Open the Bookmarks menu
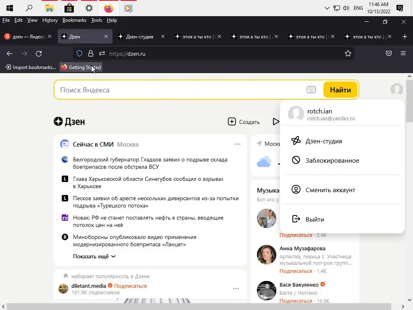 pyautogui.click(x=74, y=20)
